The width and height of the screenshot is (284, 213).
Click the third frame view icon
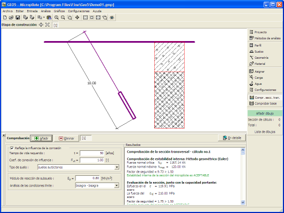click(98, 18)
